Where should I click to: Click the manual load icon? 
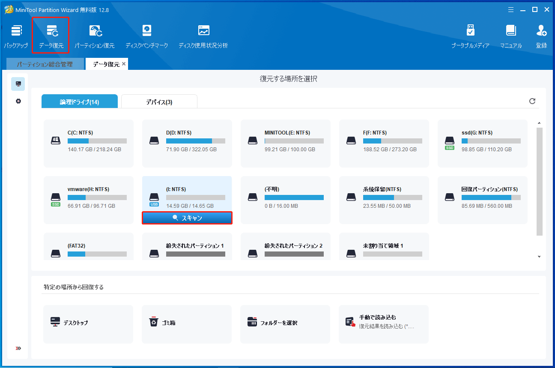click(x=351, y=322)
